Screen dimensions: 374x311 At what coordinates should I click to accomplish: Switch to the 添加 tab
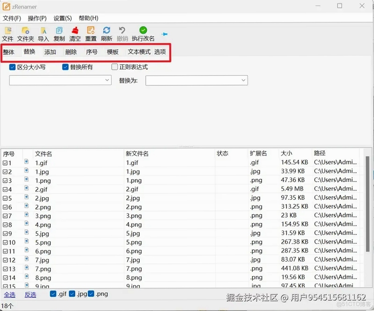(50, 52)
